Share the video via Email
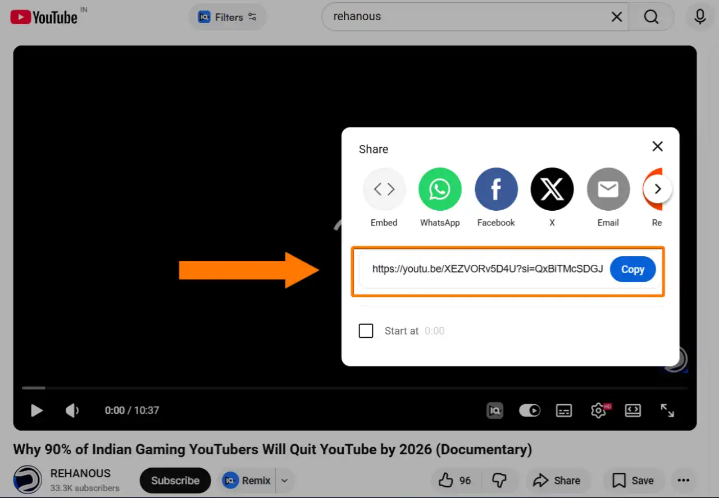 coord(608,189)
